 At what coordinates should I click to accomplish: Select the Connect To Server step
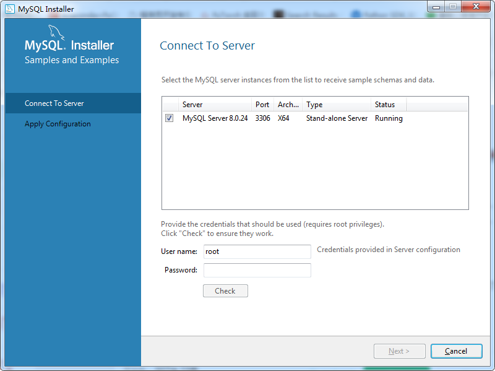(x=73, y=103)
